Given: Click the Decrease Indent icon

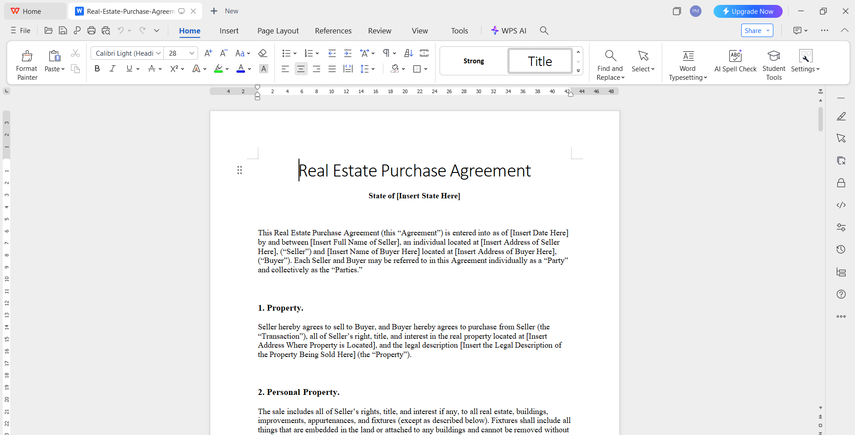Looking at the screenshot, I should (332, 53).
